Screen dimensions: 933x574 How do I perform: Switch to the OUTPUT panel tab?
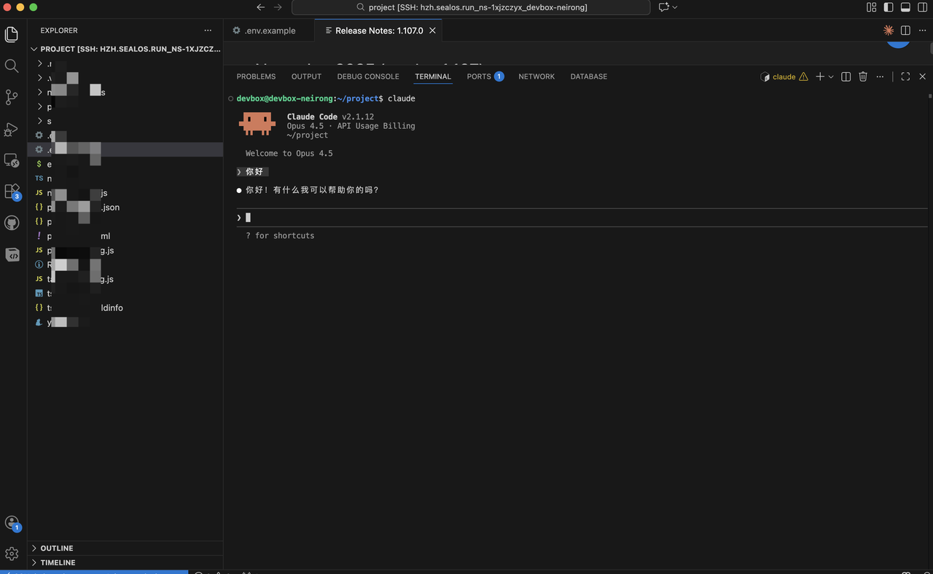[x=306, y=76]
